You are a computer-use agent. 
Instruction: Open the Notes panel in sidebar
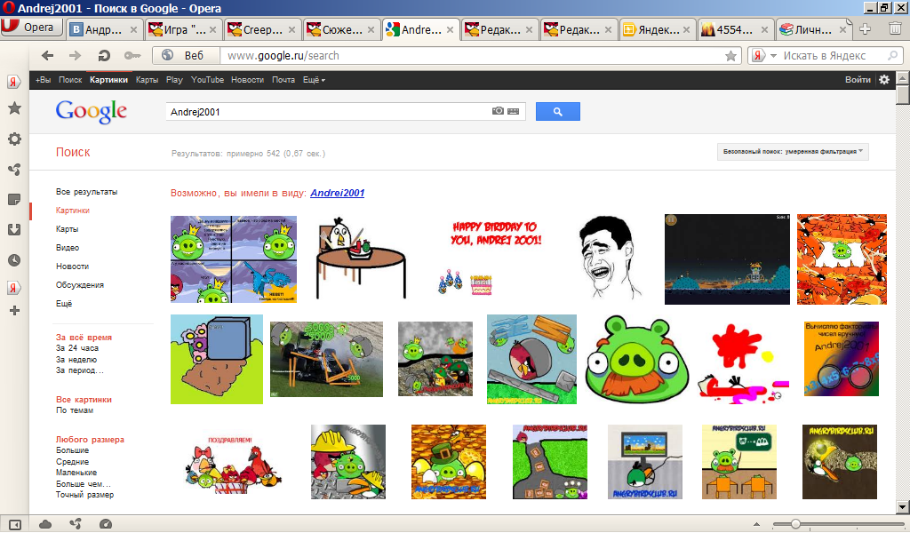click(14, 200)
